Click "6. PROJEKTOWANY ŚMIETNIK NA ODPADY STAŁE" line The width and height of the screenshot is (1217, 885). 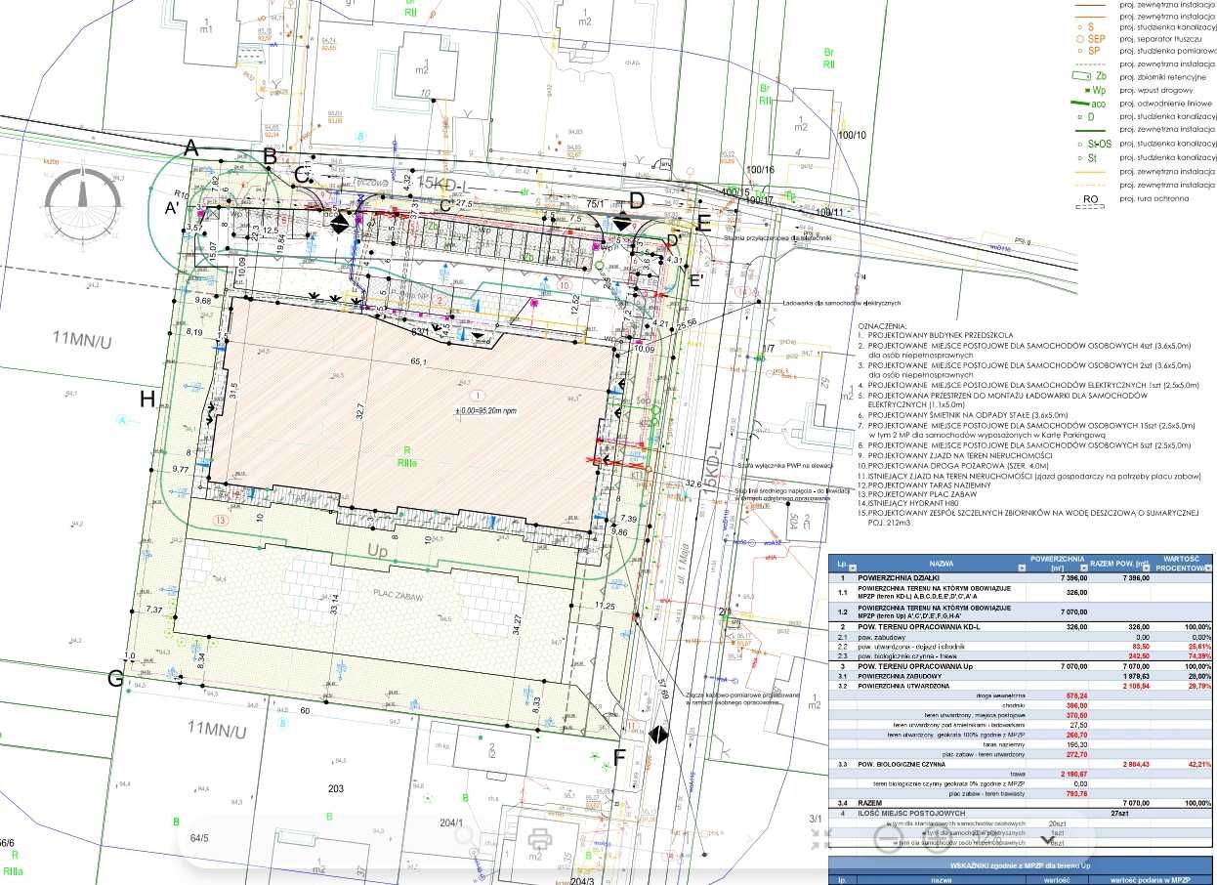965,415
